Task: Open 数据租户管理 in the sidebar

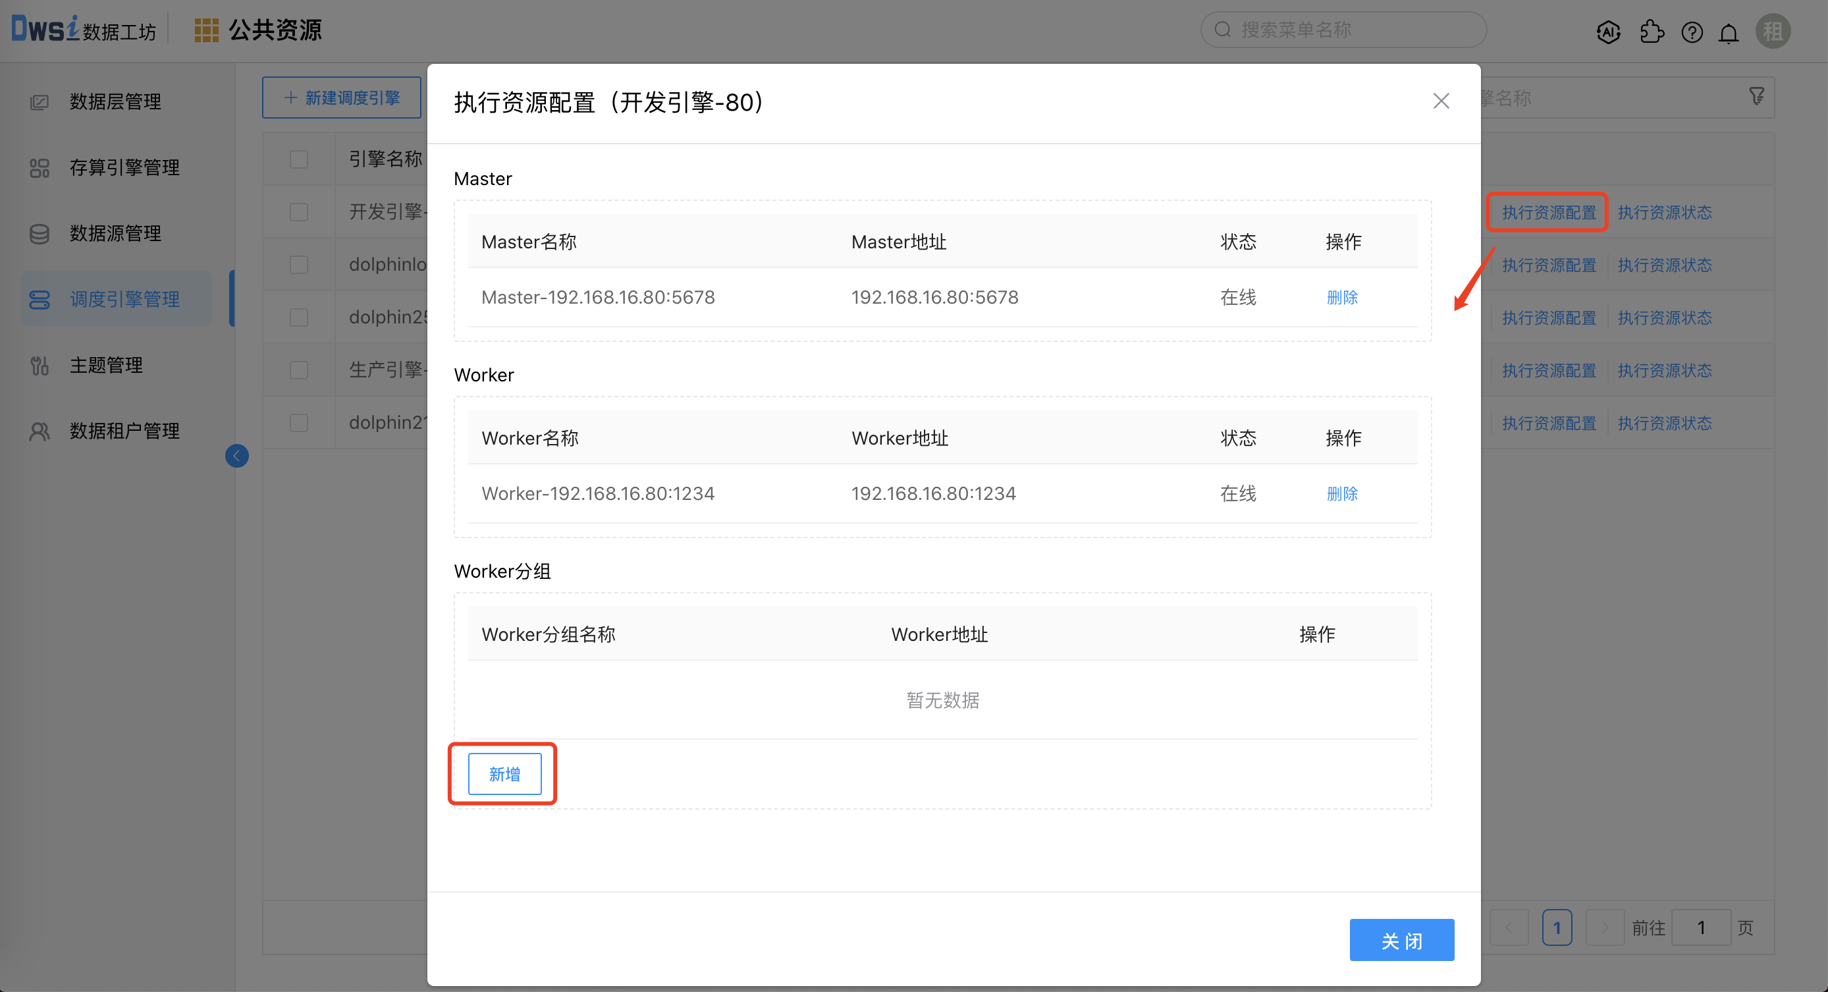Action: (124, 430)
